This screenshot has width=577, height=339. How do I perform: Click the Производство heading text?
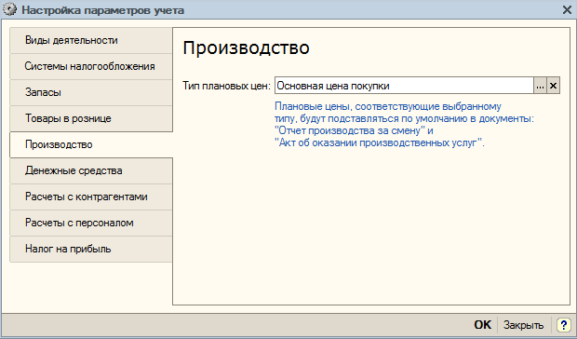tap(246, 47)
